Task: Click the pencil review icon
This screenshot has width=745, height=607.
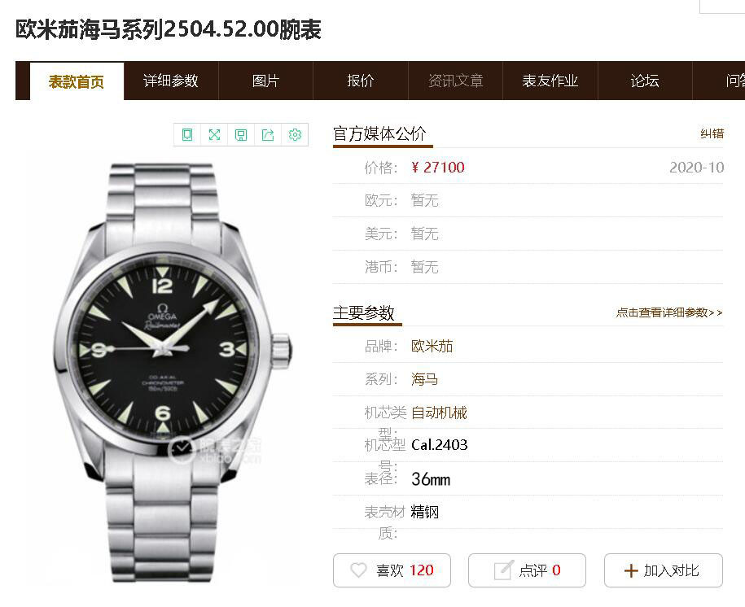Action: (504, 570)
